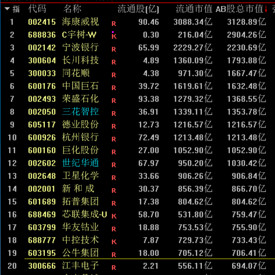Click the red sort arrow on AB股总市值
This screenshot has height=275, width=275.
(266, 9)
